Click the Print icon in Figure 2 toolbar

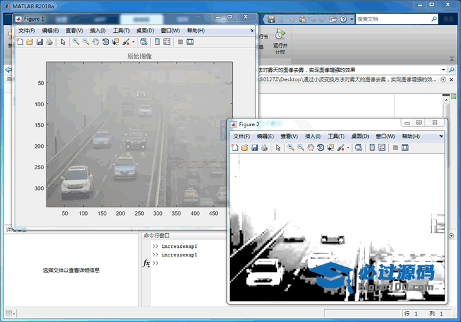point(264,147)
